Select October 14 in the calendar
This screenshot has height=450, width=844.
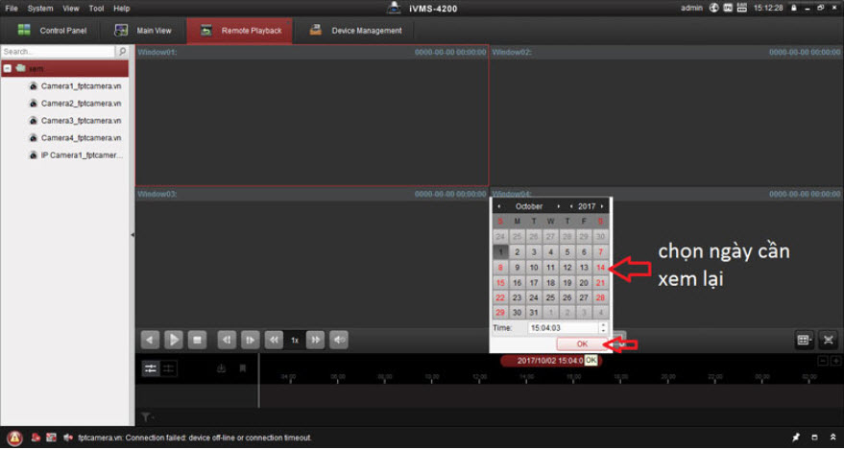point(600,268)
